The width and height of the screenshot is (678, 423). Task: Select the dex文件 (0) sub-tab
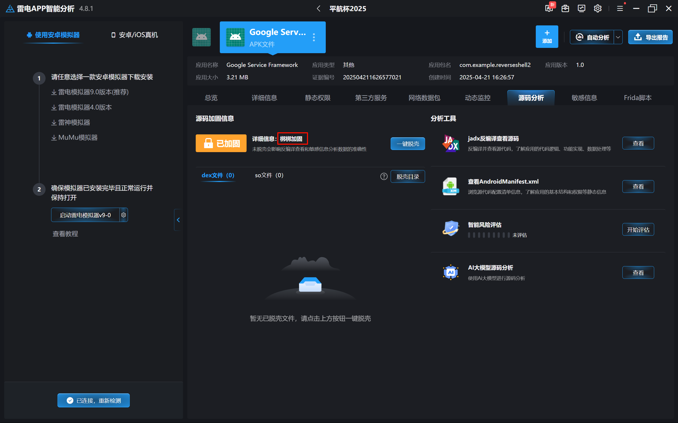tap(218, 175)
